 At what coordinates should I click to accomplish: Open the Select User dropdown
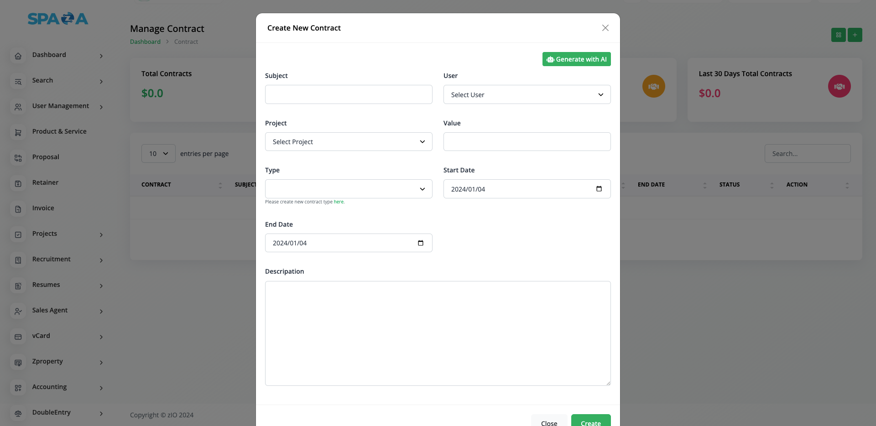[x=527, y=95]
